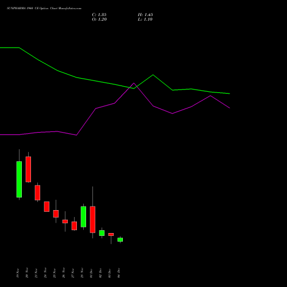This screenshot has height=287, width=287.
Task: Click the high price value H: 1.45
Action: tap(145, 15)
